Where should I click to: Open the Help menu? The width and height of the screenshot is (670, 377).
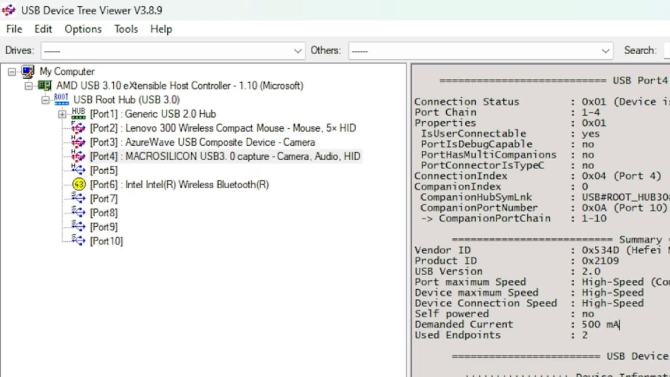[x=161, y=29]
